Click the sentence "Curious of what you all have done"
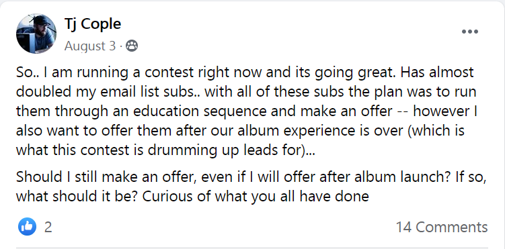The width and height of the screenshot is (505, 249). click(x=256, y=197)
